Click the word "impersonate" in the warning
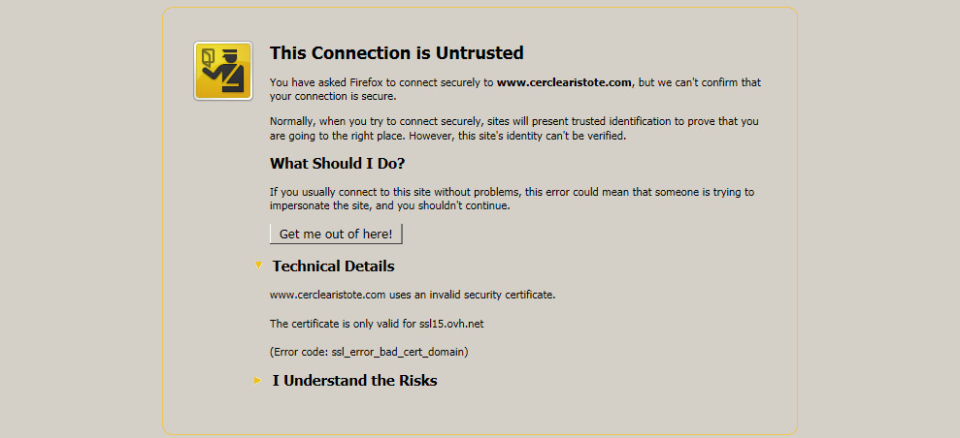 (301, 205)
